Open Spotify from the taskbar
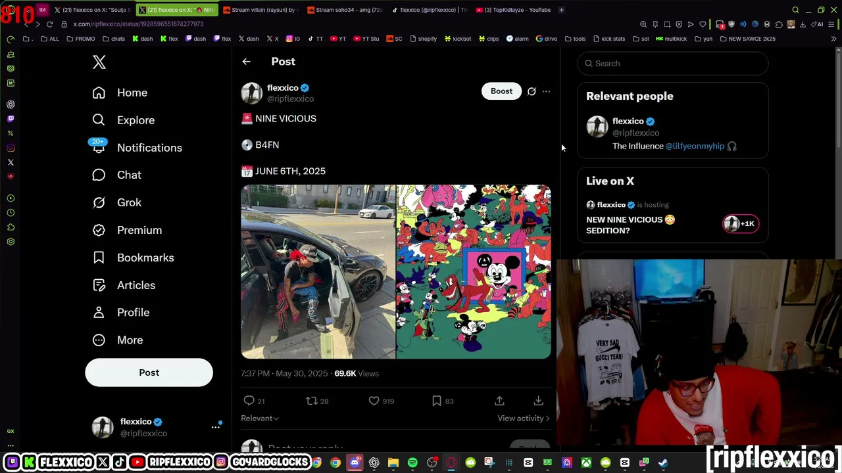Screen dimensions: 842x473 click(412, 462)
